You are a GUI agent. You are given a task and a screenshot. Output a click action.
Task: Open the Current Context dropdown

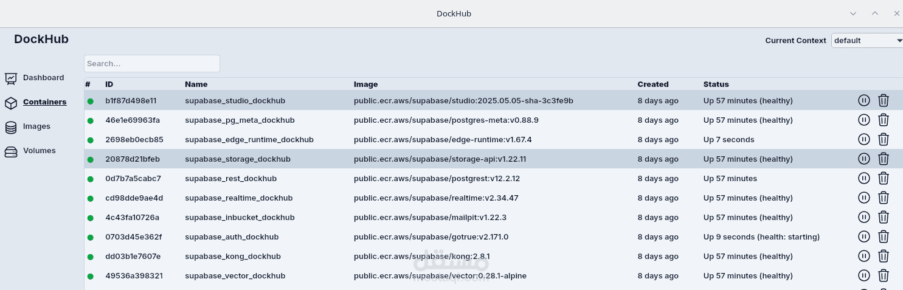(x=867, y=40)
